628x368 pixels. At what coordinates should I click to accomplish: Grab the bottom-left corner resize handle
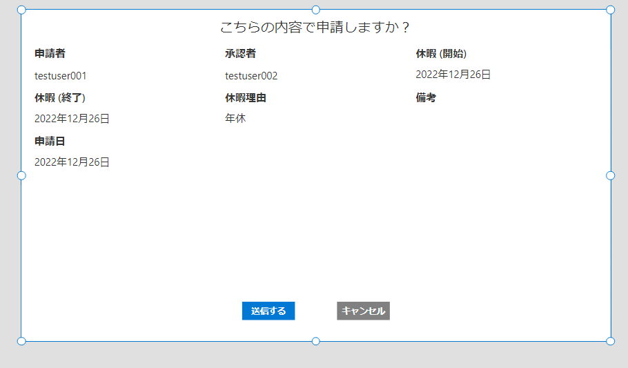[x=21, y=341]
